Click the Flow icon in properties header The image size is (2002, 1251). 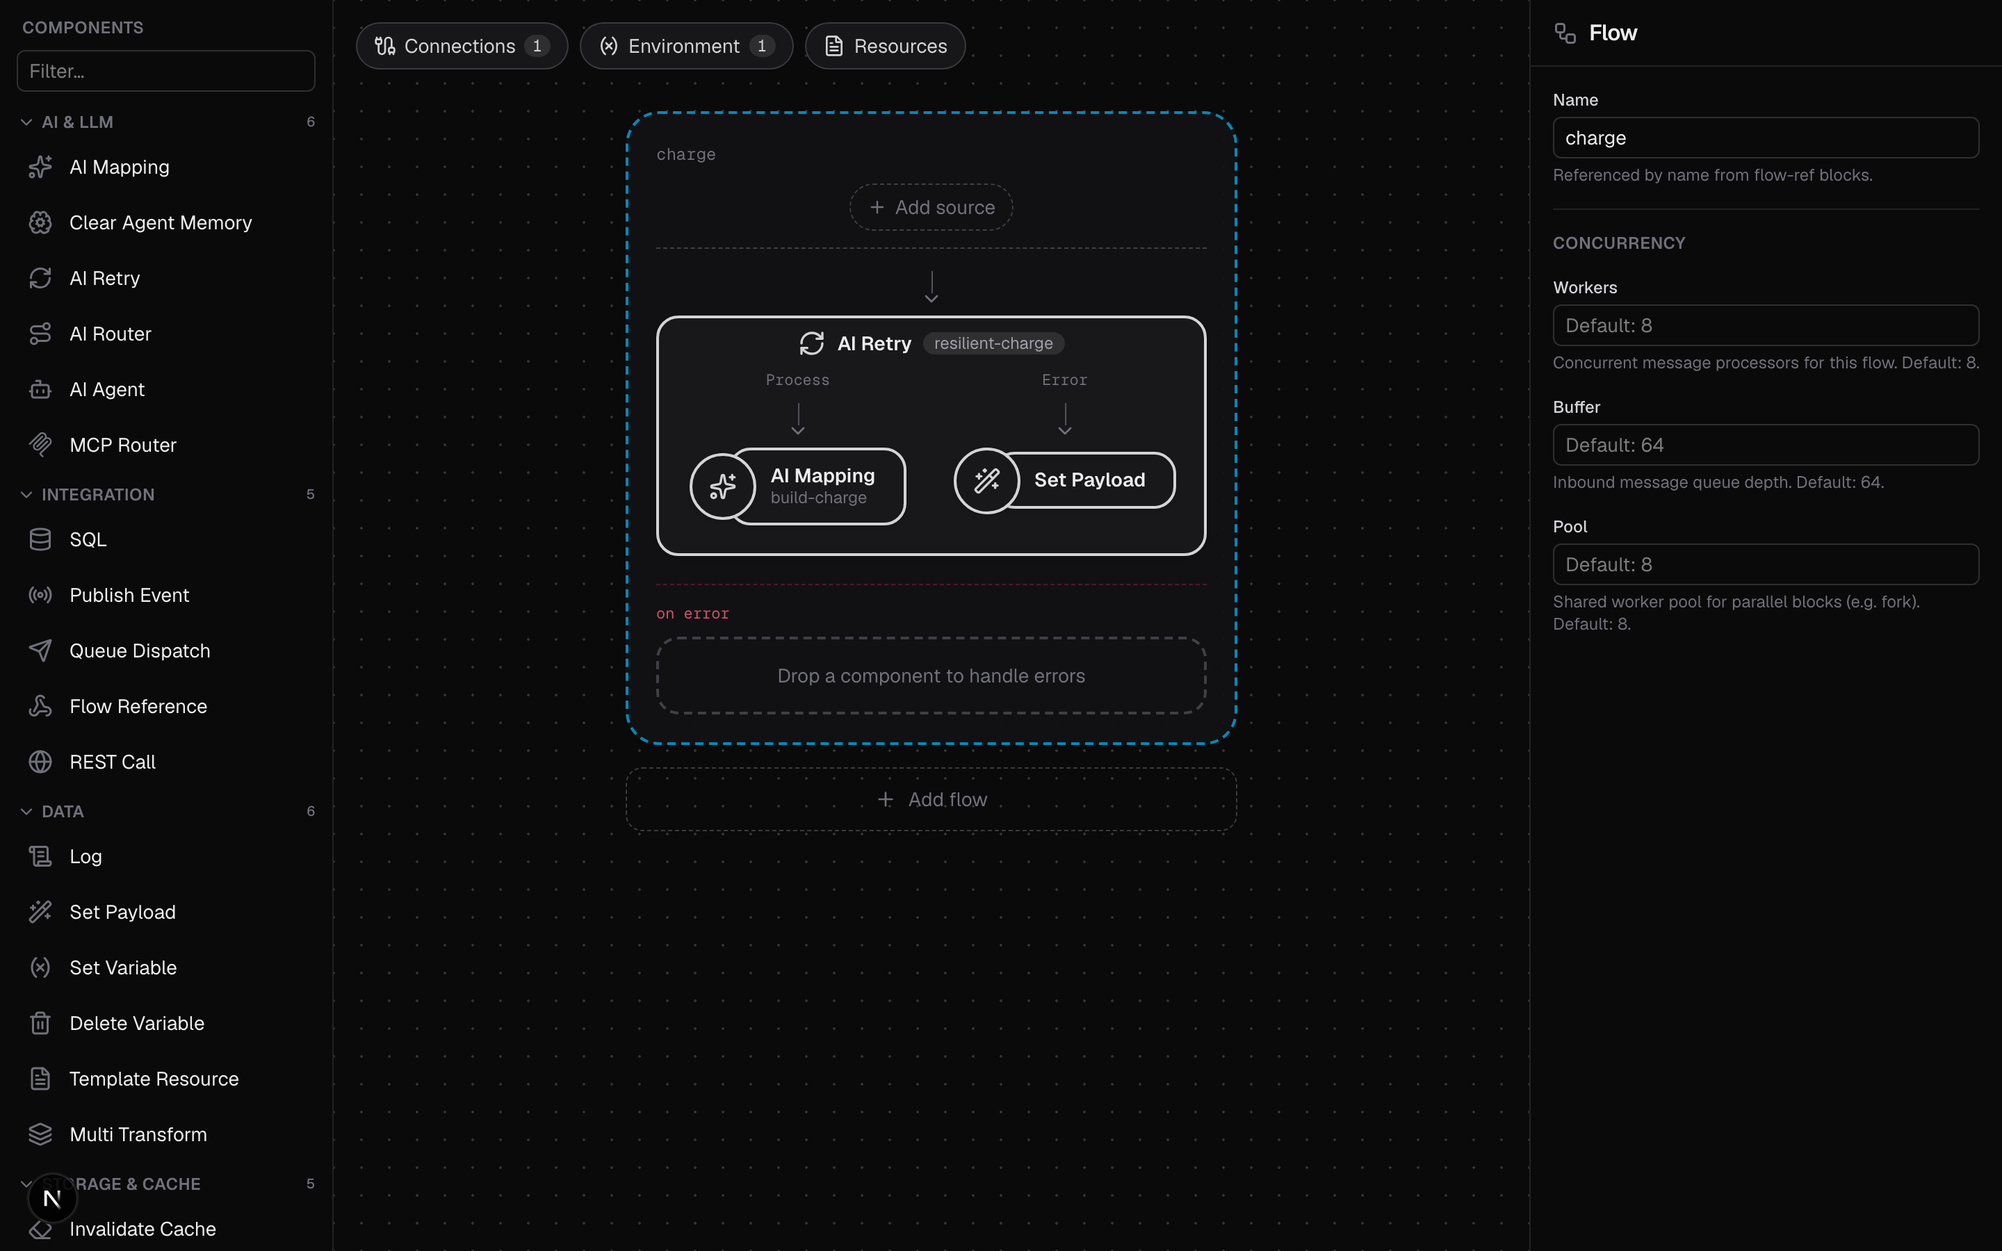coord(1564,33)
